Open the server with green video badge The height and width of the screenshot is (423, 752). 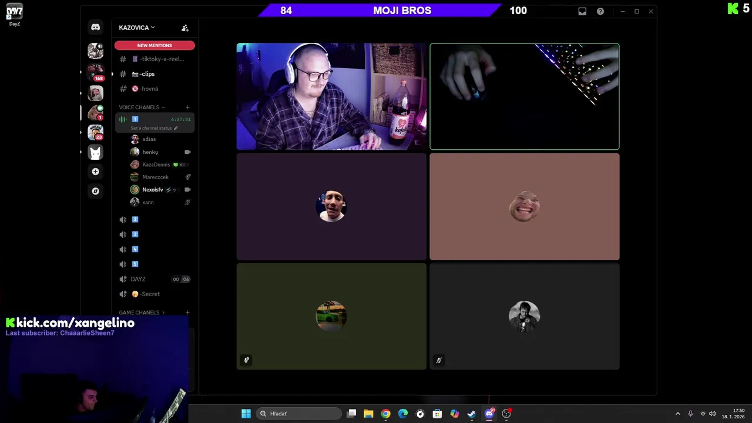pyautogui.click(x=95, y=112)
